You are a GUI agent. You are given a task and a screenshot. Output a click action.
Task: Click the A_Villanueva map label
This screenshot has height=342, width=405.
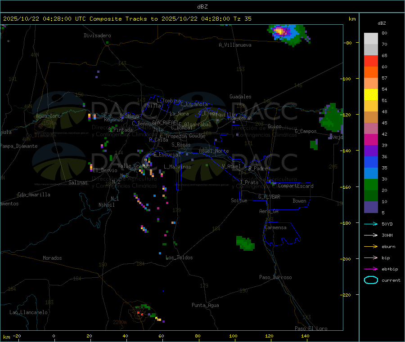coord(235,45)
